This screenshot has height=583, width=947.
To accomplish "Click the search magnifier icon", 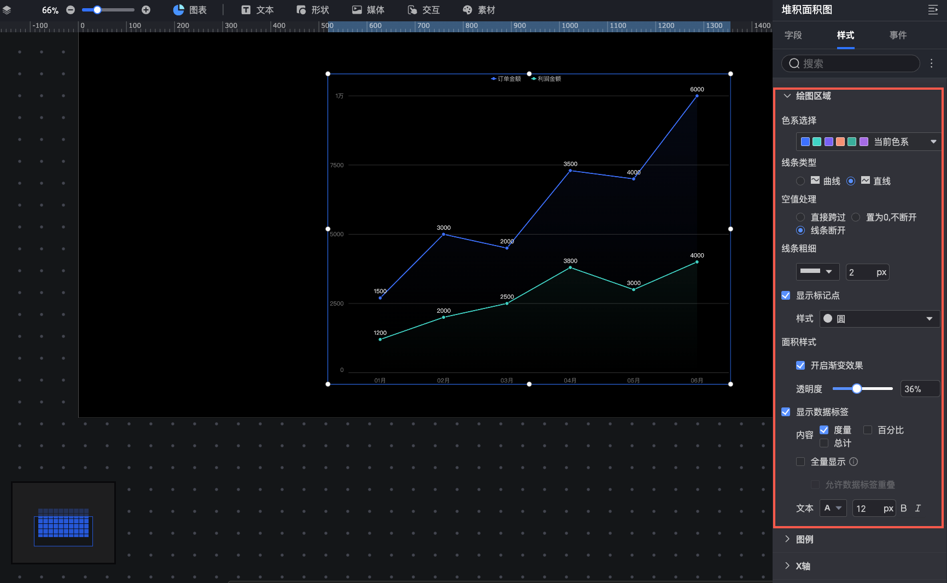I will (x=794, y=63).
